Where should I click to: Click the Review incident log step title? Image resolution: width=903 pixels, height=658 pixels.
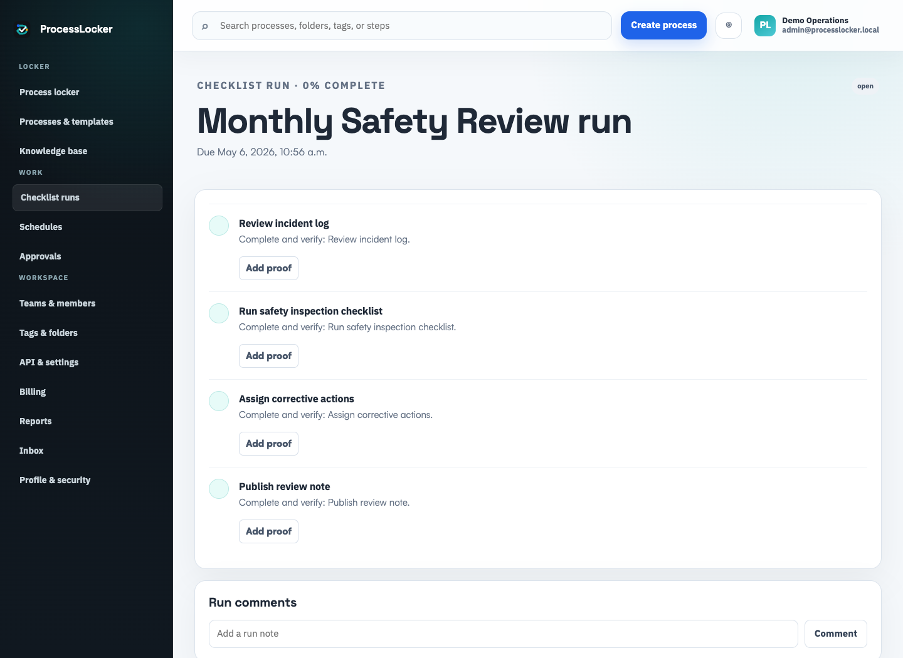coord(284,224)
